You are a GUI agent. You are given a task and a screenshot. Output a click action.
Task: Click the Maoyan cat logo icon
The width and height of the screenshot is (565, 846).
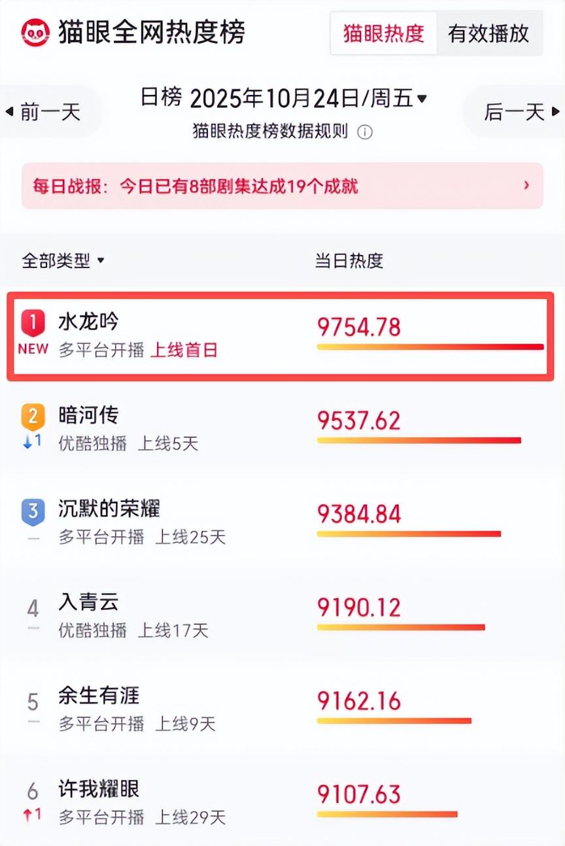pos(35,32)
